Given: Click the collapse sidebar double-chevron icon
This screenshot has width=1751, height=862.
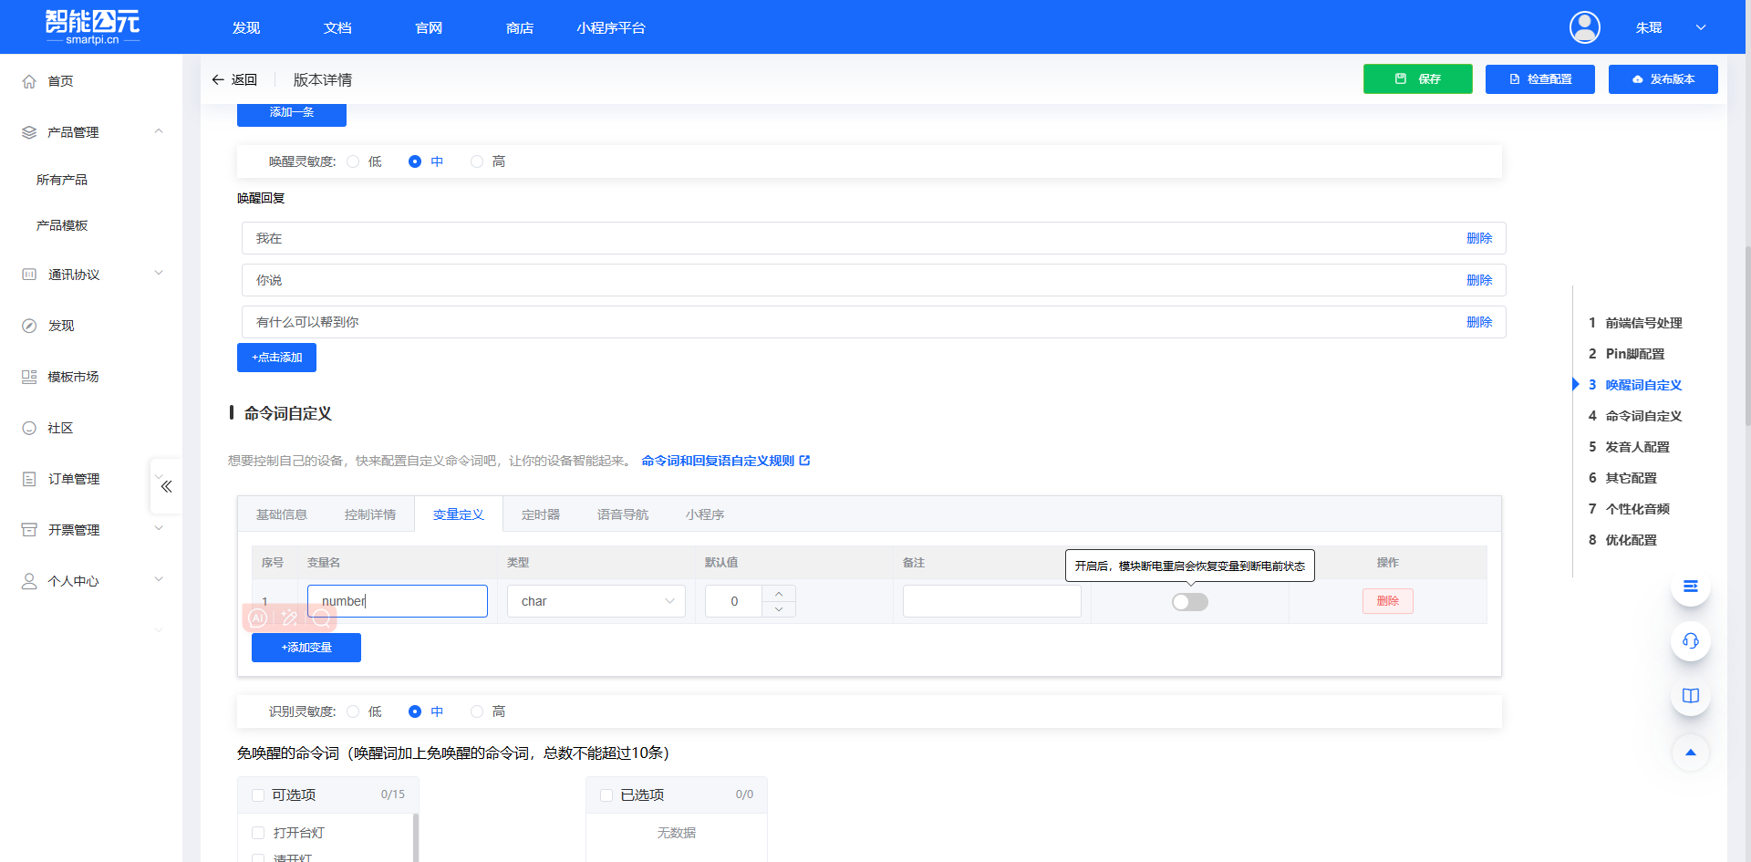Looking at the screenshot, I should point(166,486).
